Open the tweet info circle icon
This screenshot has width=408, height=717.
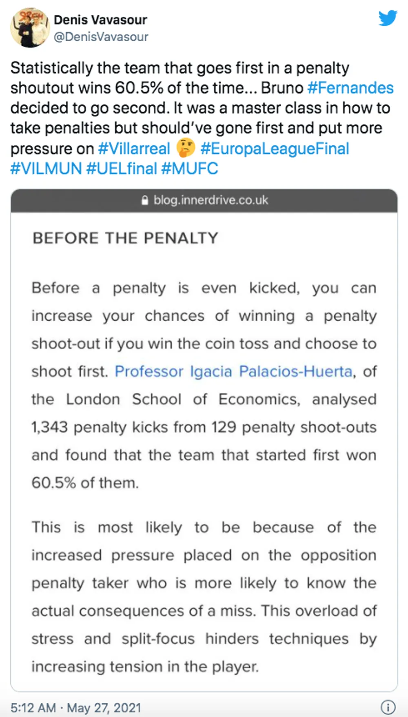[388, 707]
